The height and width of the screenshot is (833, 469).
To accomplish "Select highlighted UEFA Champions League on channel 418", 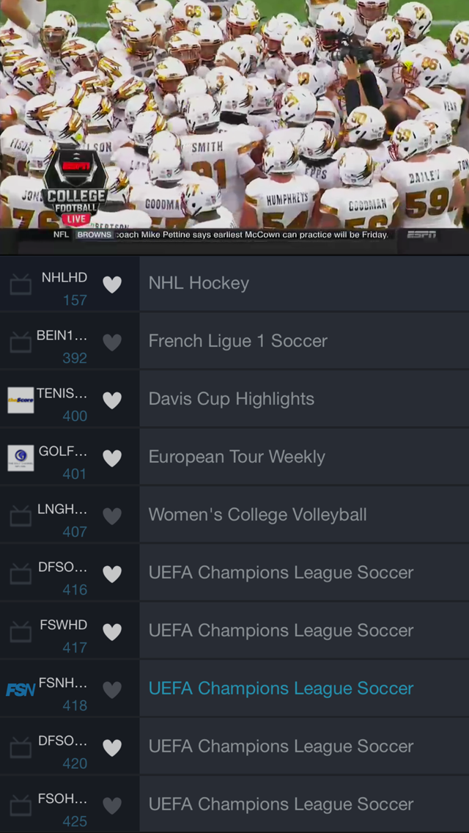I will pos(303,689).
